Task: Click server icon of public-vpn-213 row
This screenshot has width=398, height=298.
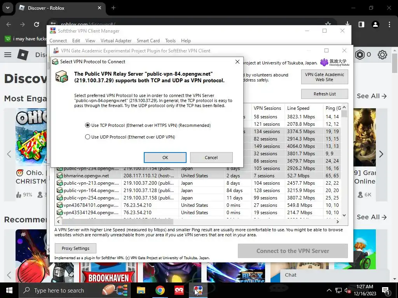Action: 59,183
